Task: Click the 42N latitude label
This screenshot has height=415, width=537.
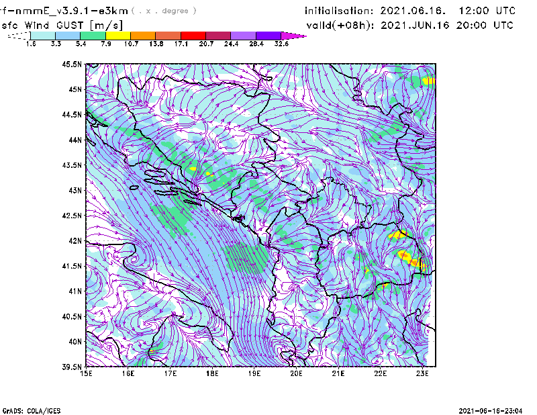Action: [x=75, y=240]
